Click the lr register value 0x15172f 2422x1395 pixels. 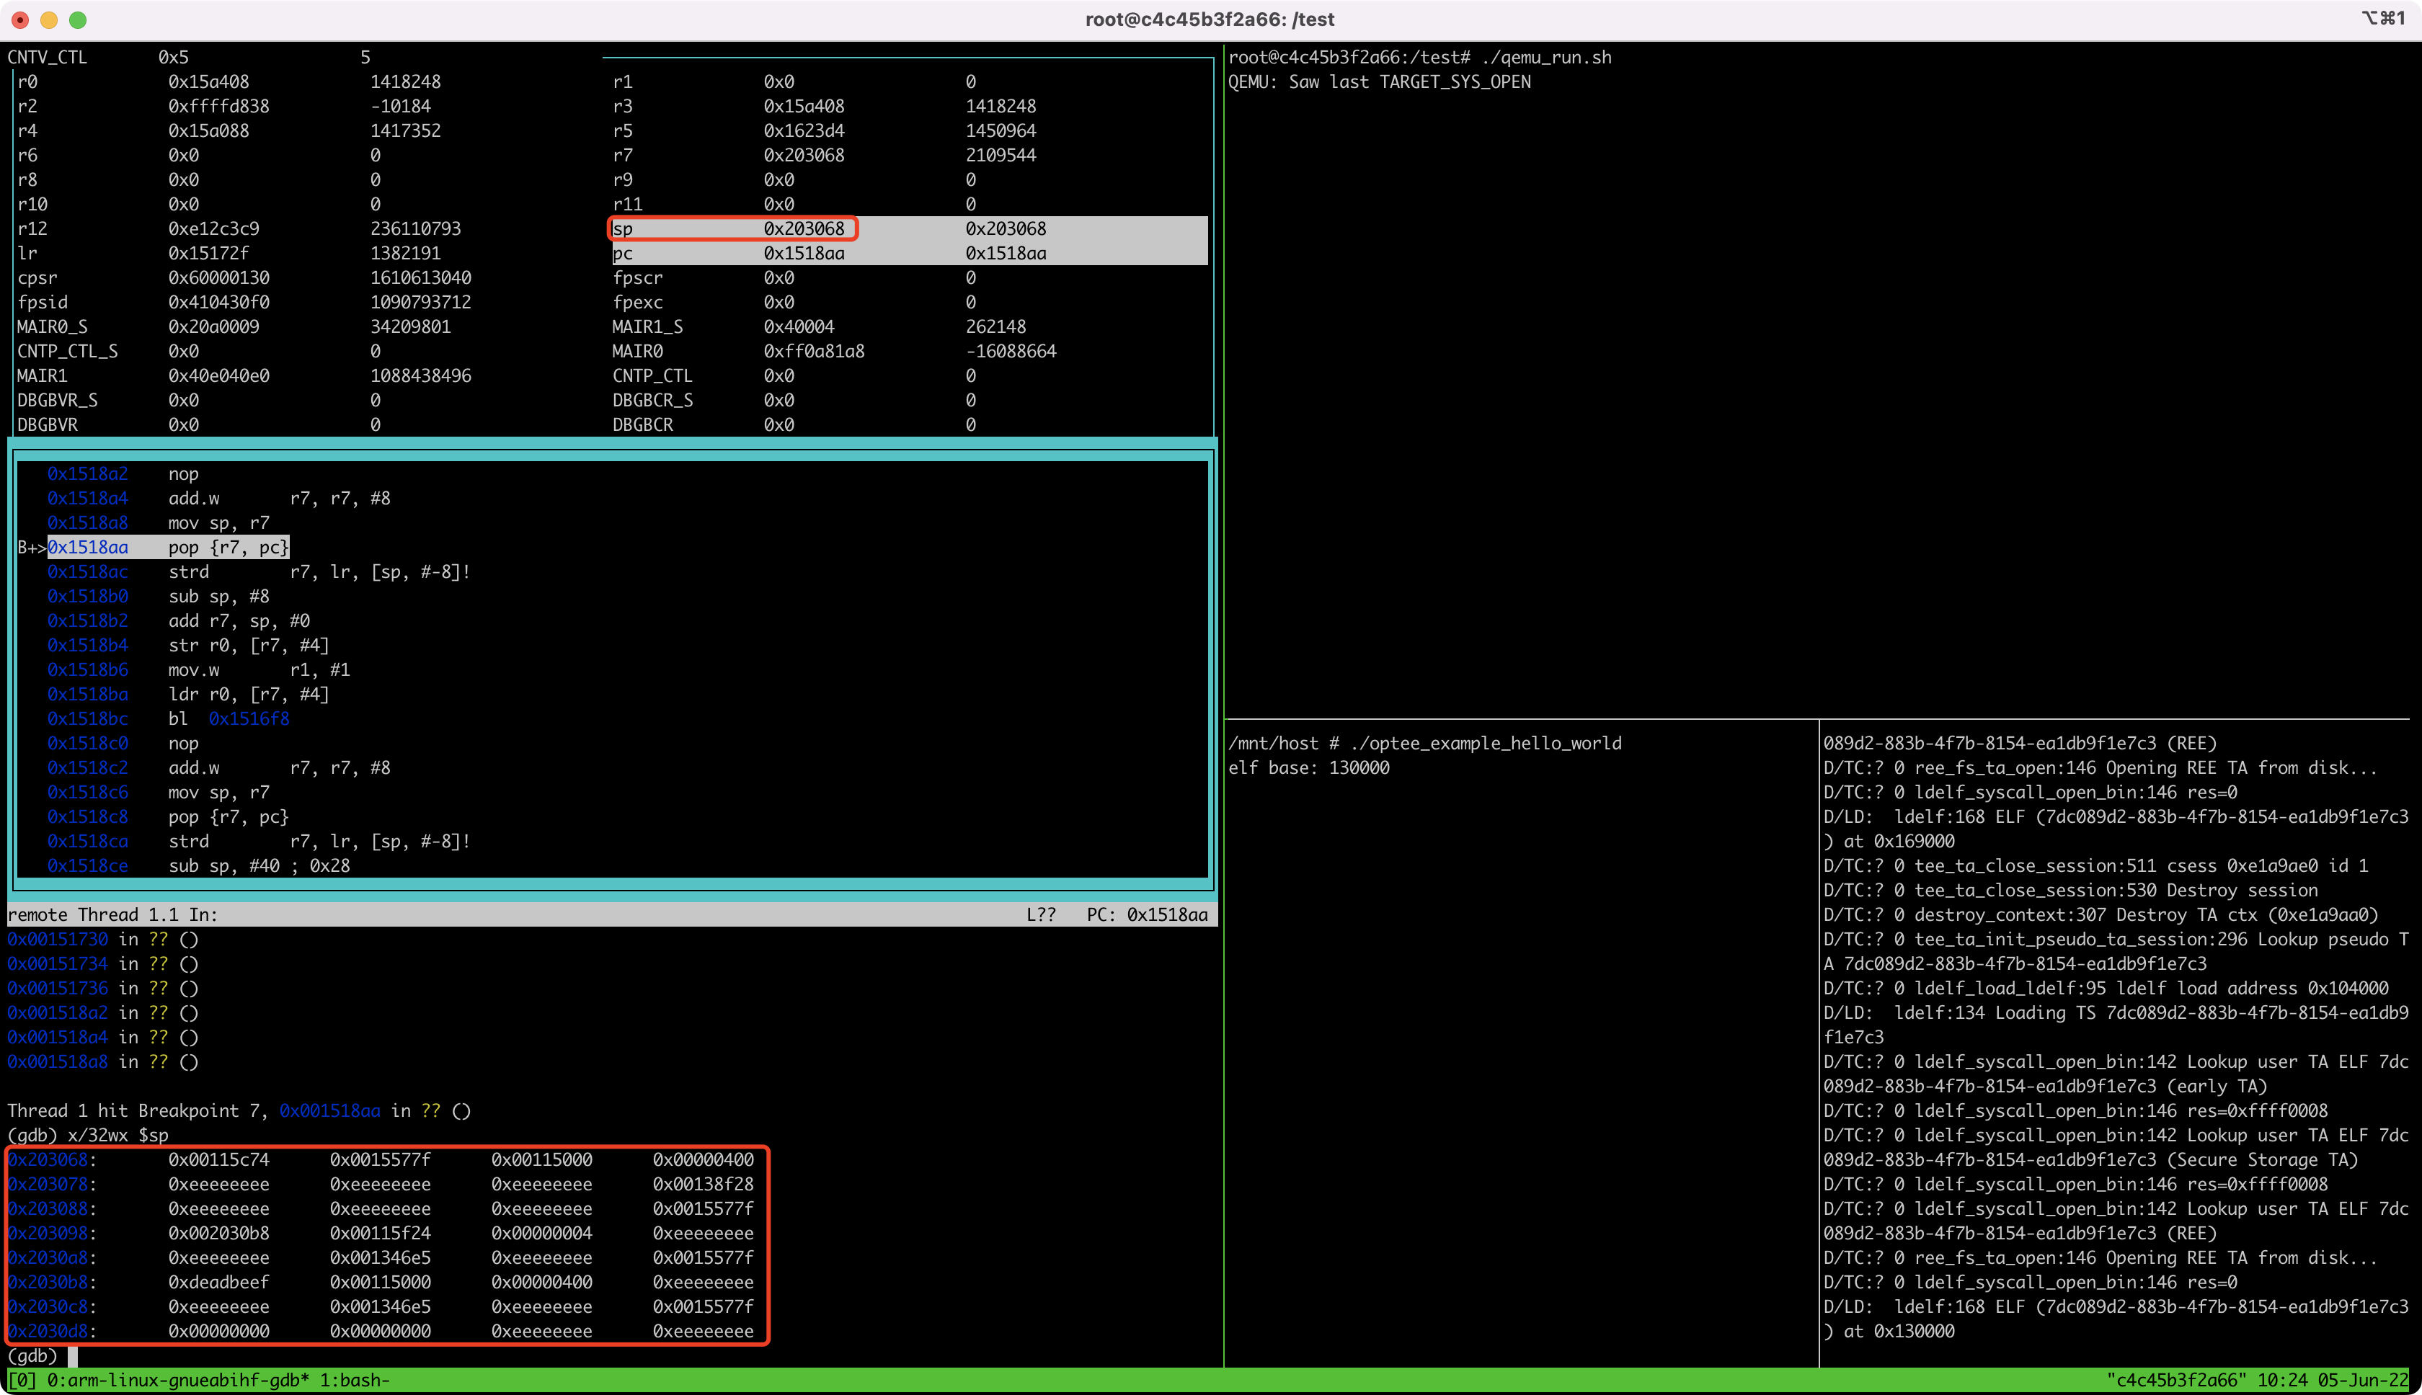(208, 253)
